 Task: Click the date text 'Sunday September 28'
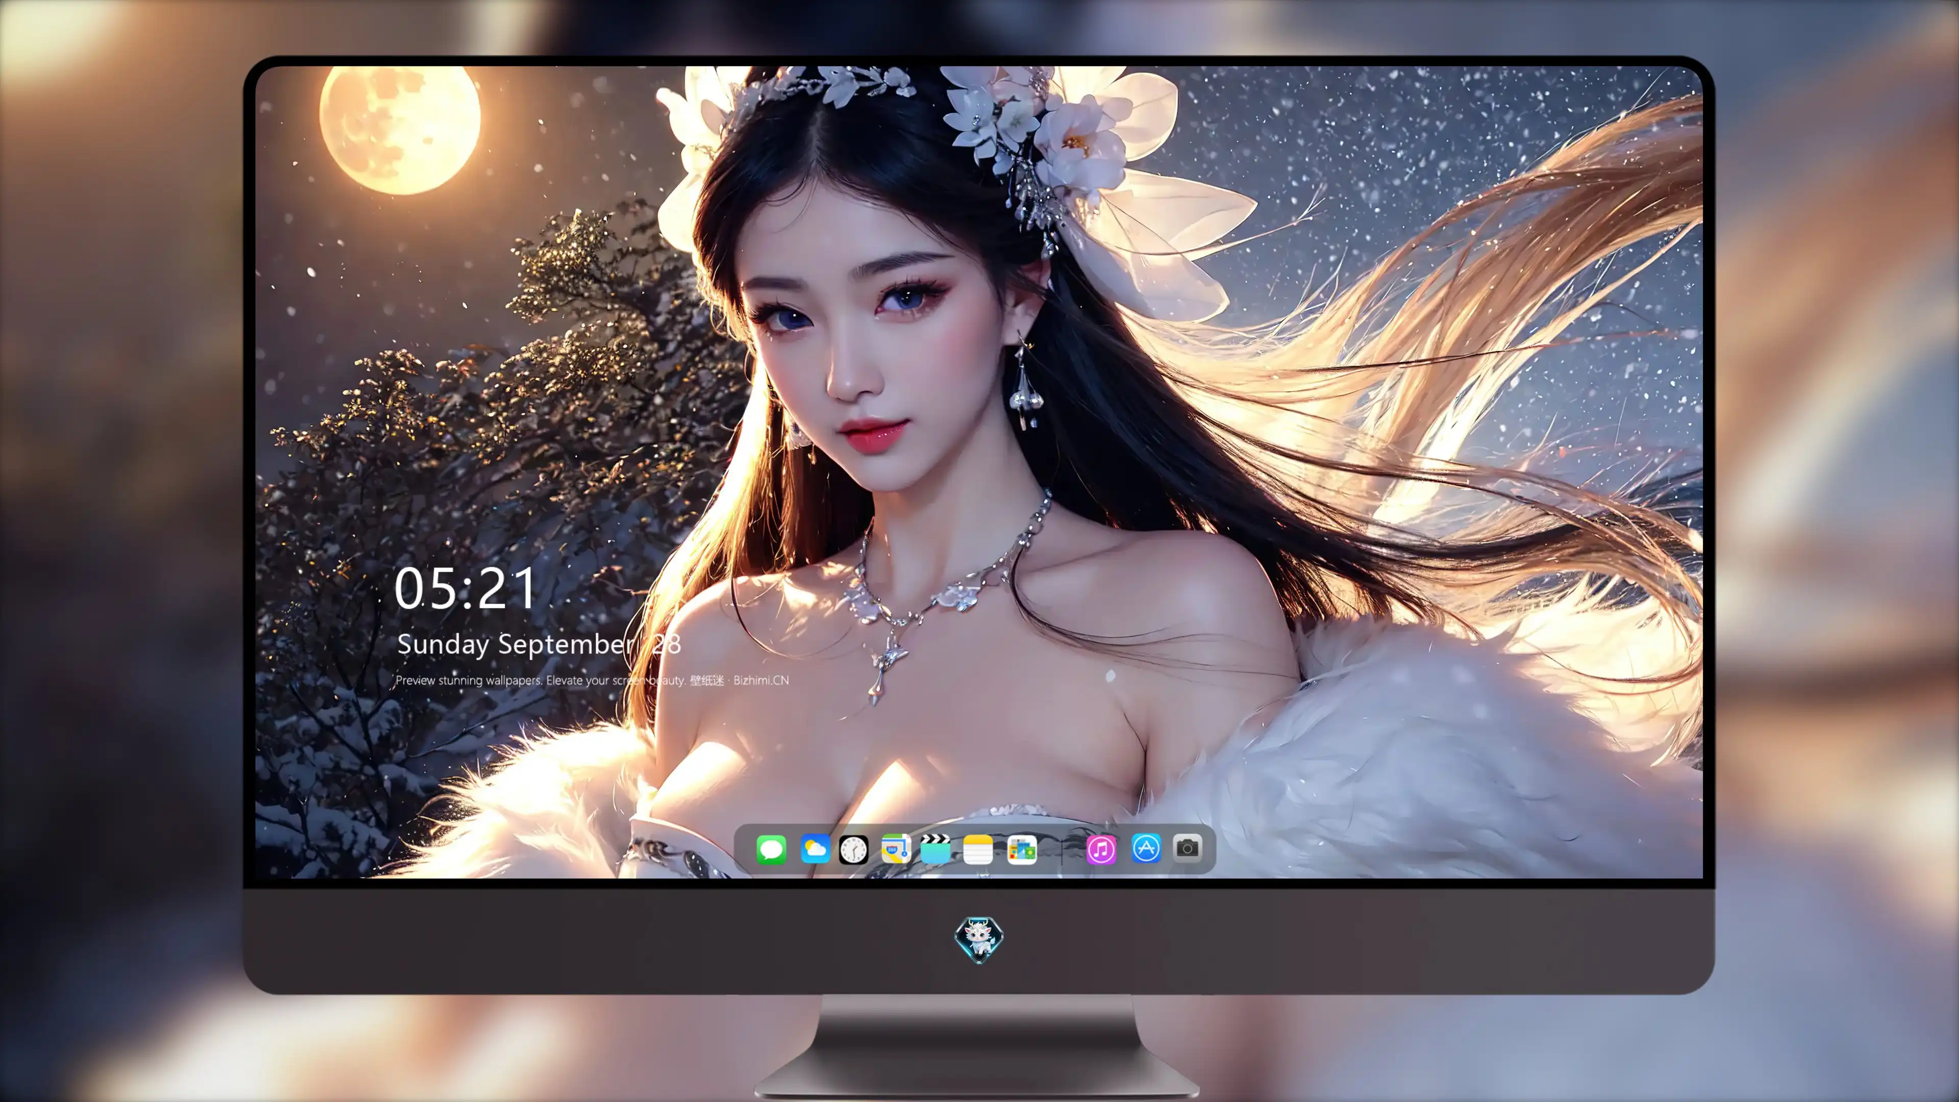click(x=538, y=644)
